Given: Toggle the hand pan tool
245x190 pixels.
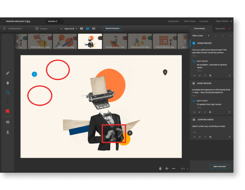Looking at the screenshot, I should 160,168.
